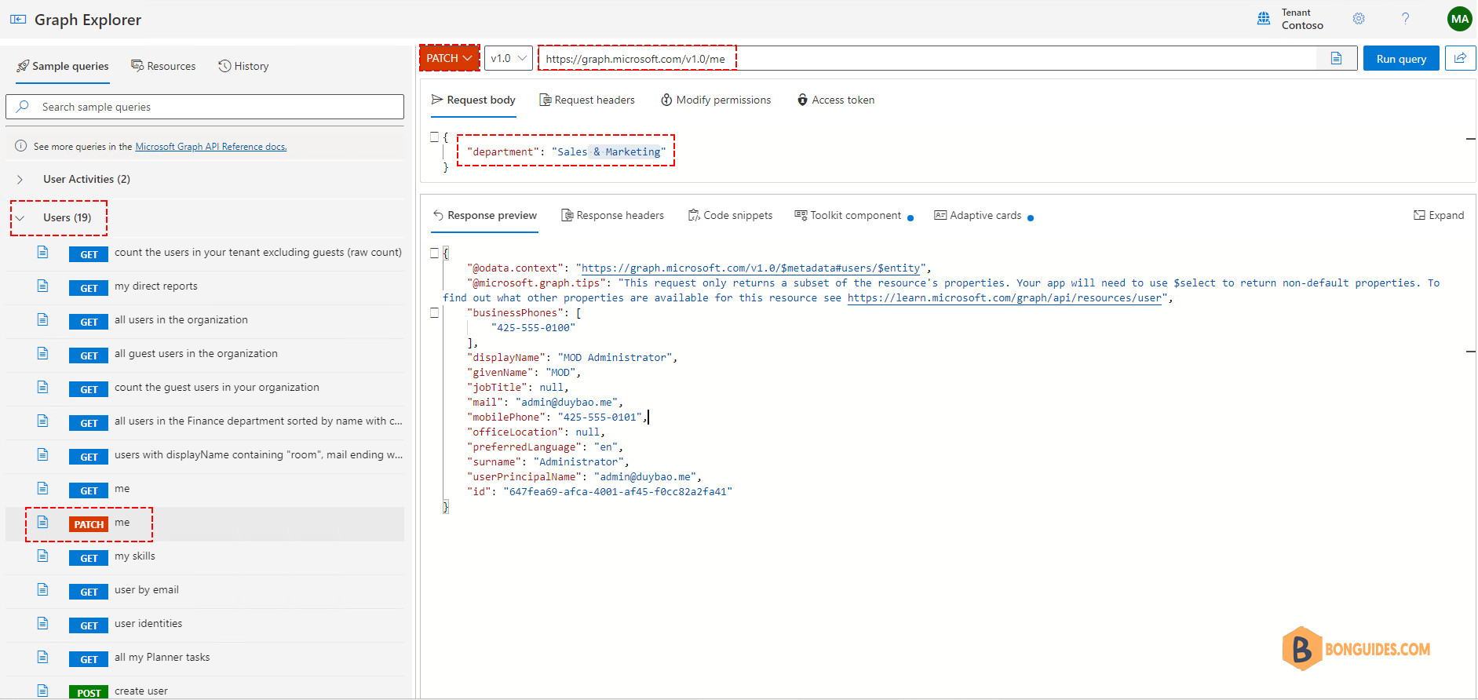This screenshot has height=700, width=1478.
Task: Open docs icon for 'all users in the organization'
Action: tap(43, 320)
